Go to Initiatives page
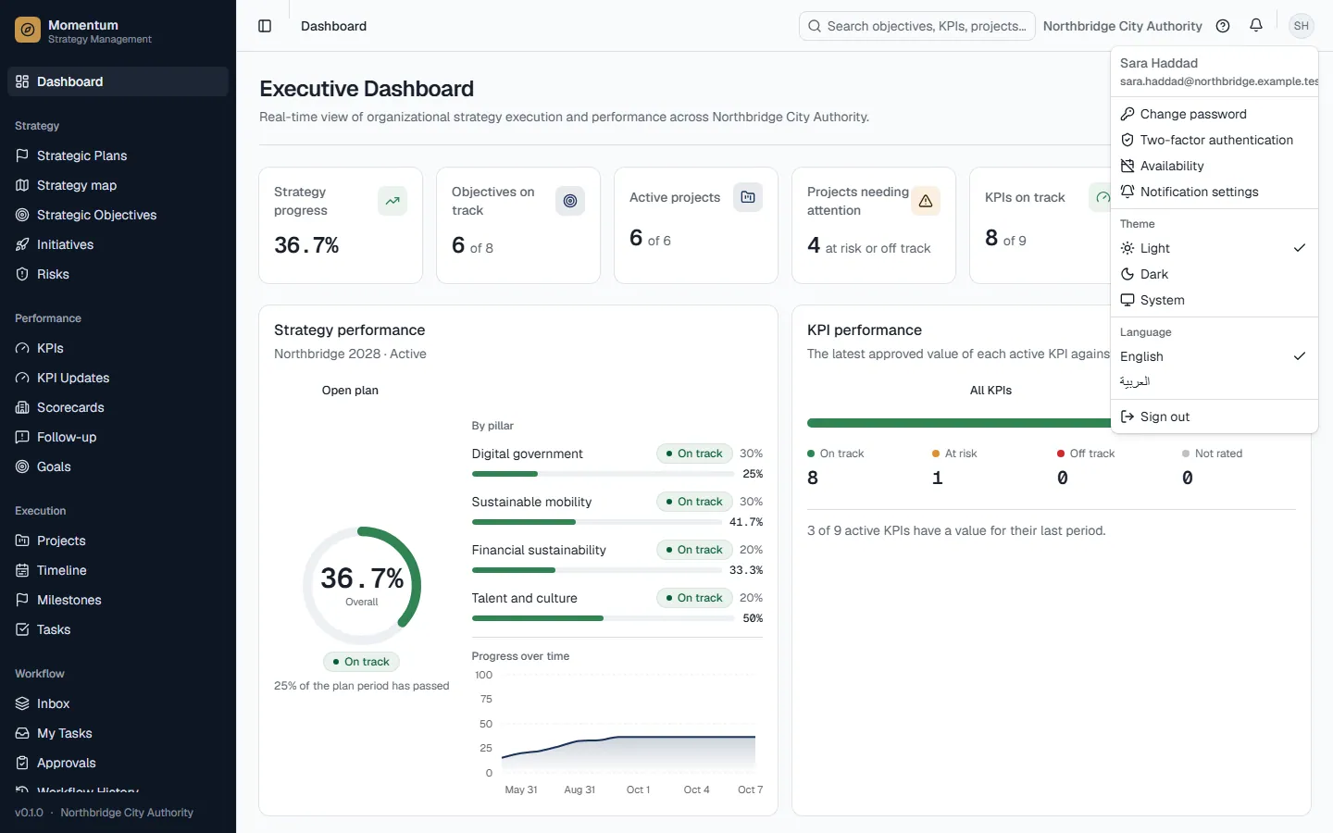 point(118,244)
